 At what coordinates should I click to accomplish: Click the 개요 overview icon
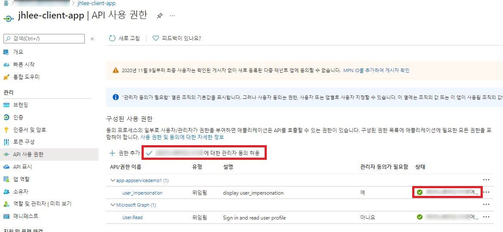coord(6,52)
